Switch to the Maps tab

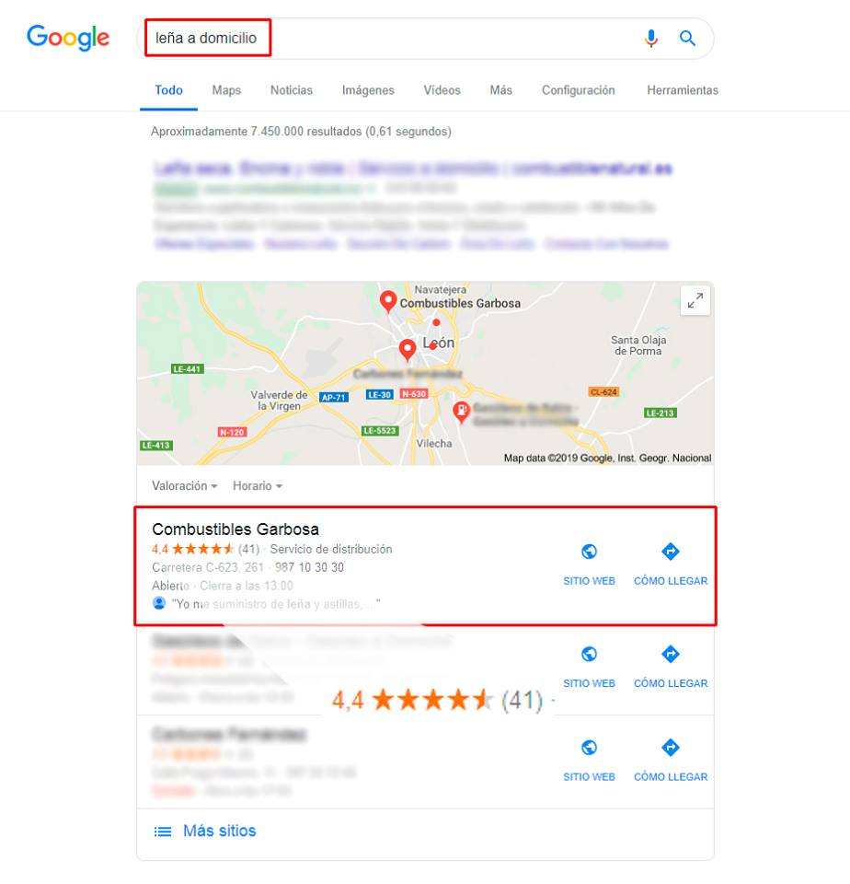(226, 90)
